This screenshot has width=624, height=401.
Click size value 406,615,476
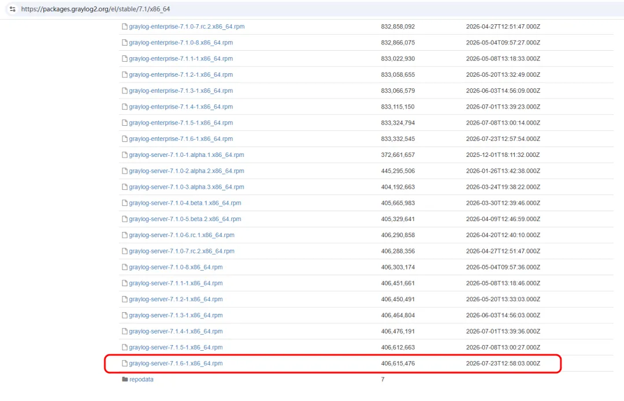[x=398, y=363]
